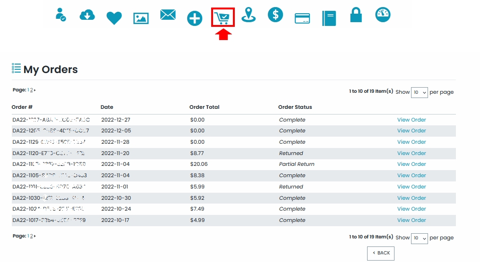Click next page arrow in bottom pagination

coord(35,236)
